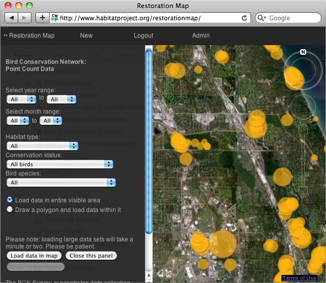Open the New menu item

86,36
